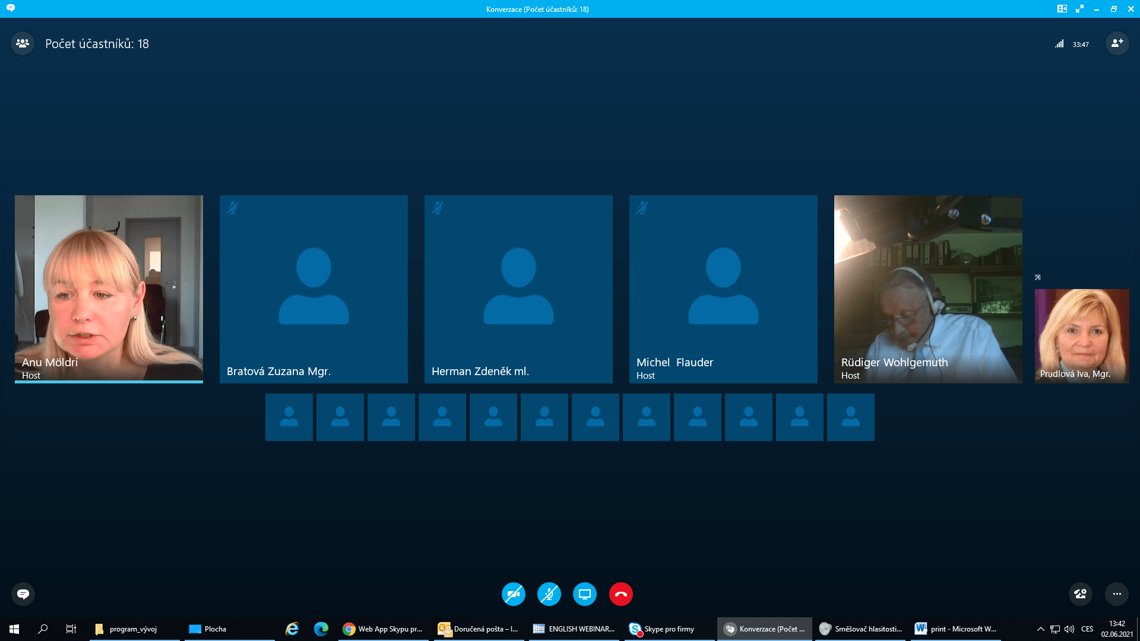
Task: Click the network signal strength icon
Action: [x=1059, y=44]
